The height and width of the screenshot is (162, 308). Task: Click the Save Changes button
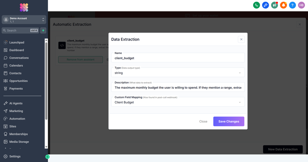229,121
